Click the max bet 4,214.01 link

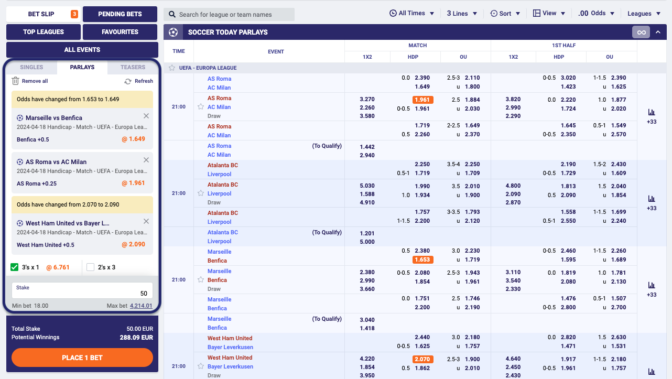pyautogui.click(x=141, y=306)
